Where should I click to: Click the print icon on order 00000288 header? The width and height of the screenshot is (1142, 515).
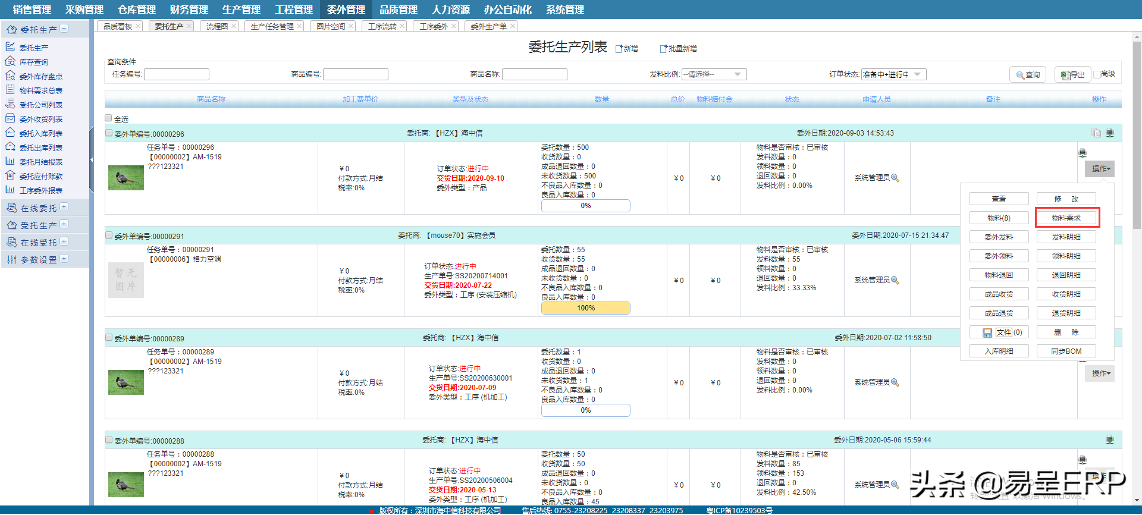click(x=1109, y=439)
